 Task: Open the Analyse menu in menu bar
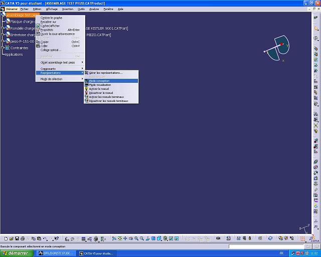(94, 9)
